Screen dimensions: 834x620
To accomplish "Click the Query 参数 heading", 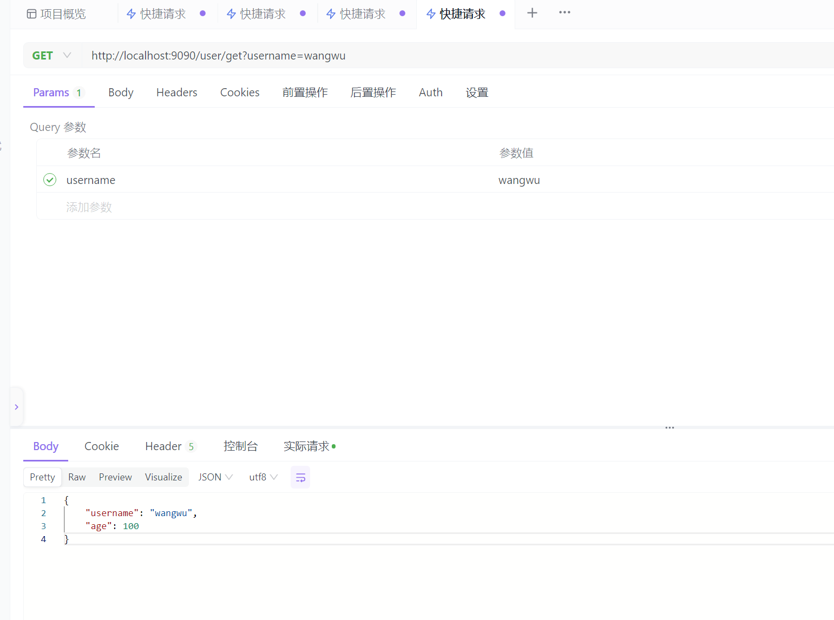I will click(x=58, y=127).
